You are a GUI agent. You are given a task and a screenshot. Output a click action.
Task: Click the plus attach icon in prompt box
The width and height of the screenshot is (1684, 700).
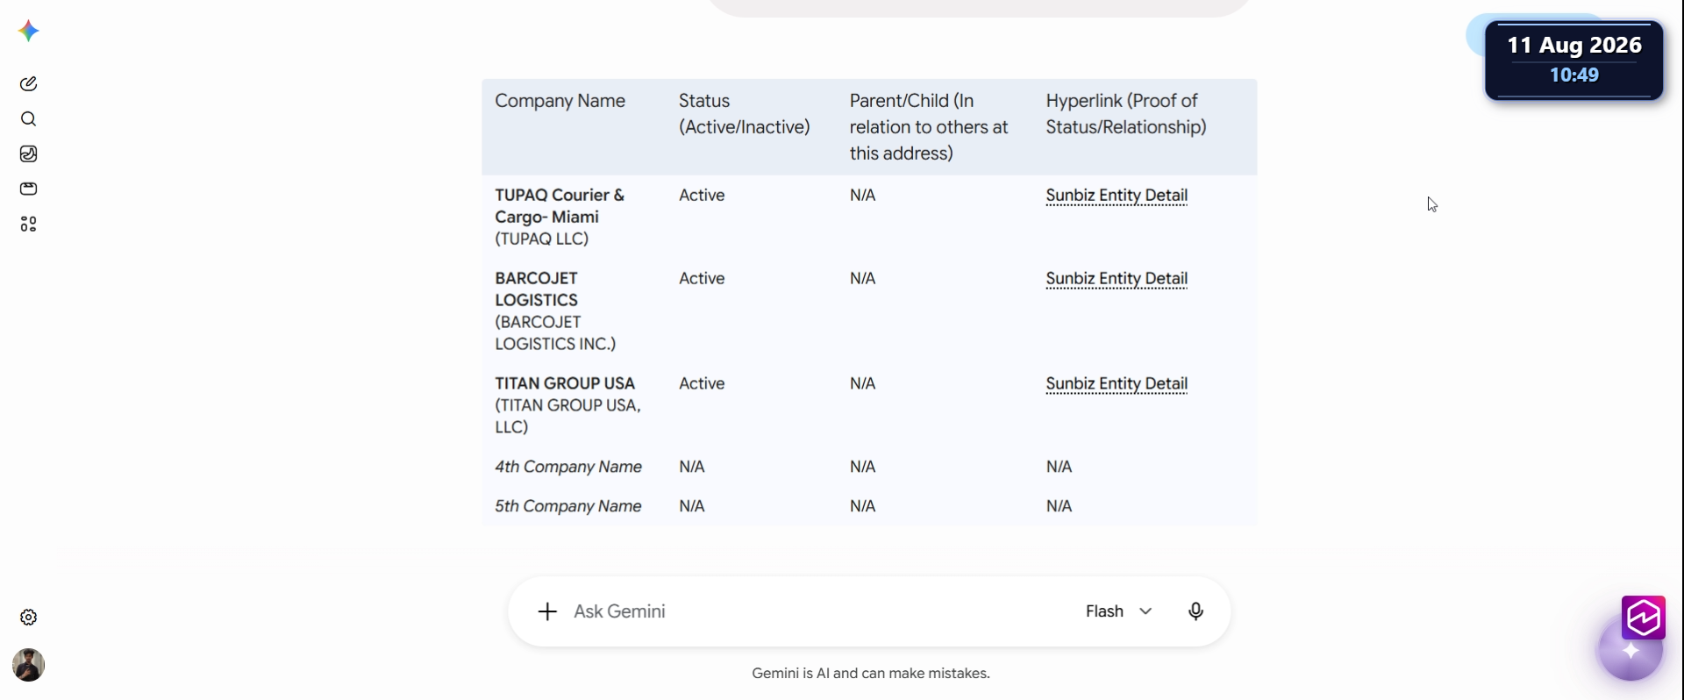(547, 611)
